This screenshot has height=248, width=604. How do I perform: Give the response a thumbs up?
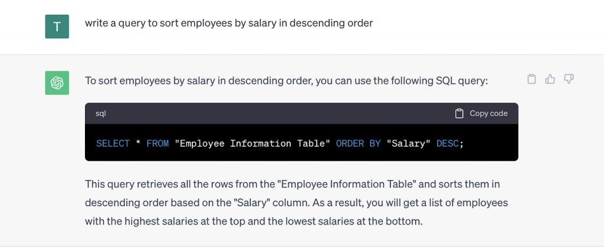pos(550,79)
